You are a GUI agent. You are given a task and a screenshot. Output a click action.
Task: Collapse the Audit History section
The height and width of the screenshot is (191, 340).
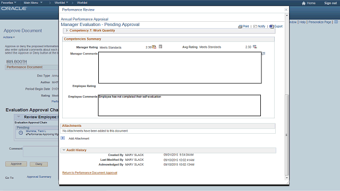tap(64, 150)
